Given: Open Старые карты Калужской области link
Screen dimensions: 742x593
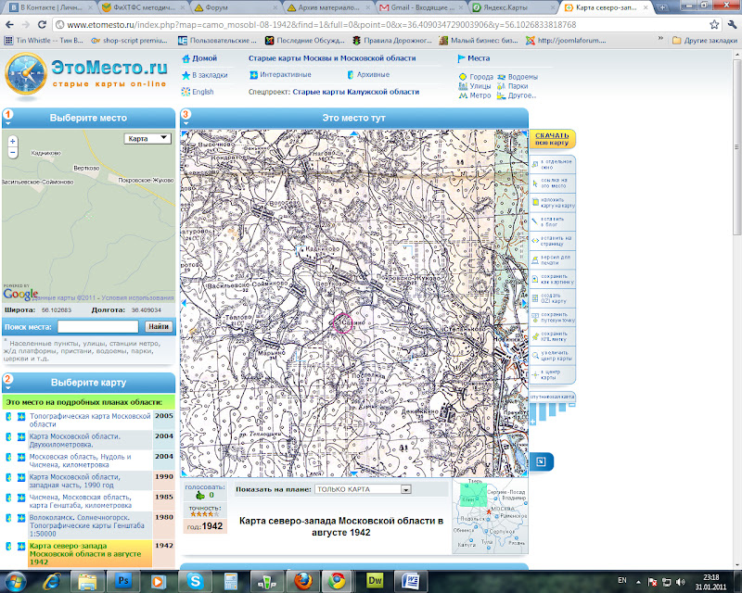Looking at the screenshot, I should click(356, 92).
